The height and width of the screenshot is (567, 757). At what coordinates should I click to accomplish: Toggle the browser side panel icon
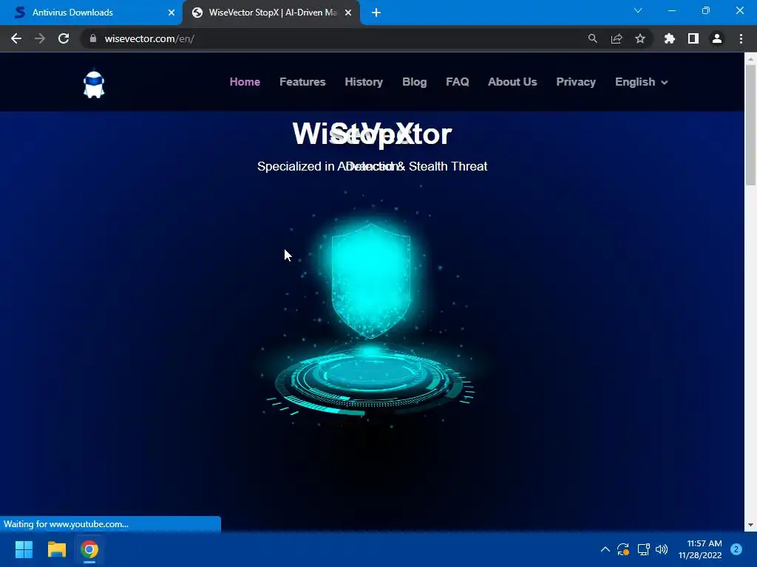coord(693,38)
